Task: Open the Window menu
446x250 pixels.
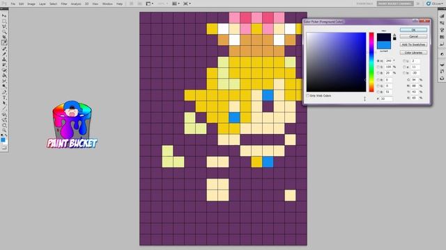Action: pos(107,4)
